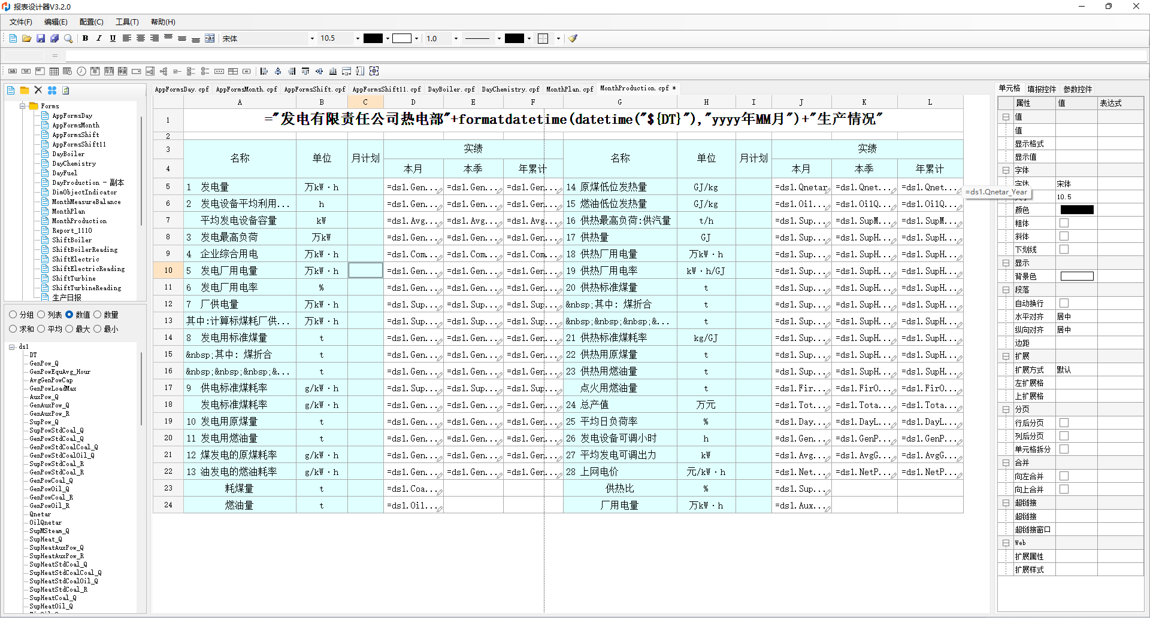Open the line width 1.0 dropdown

tap(456, 38)
